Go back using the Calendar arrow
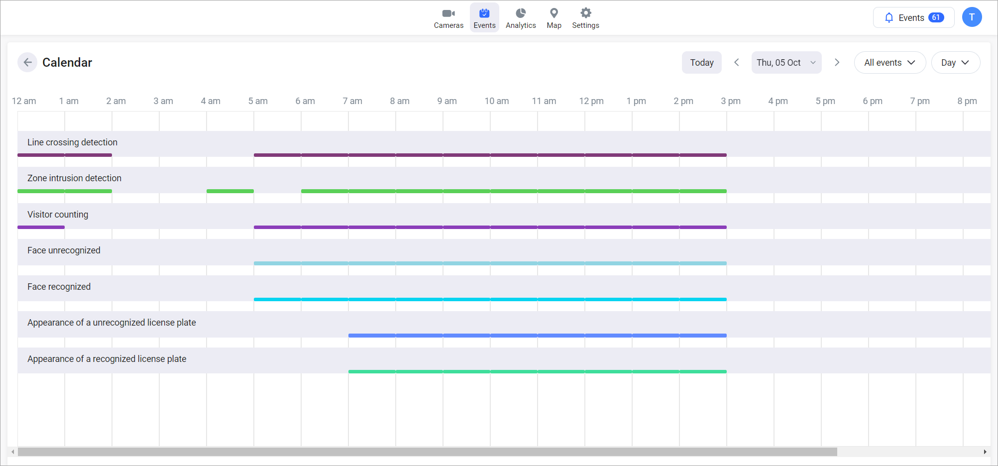 click(27, 62)
